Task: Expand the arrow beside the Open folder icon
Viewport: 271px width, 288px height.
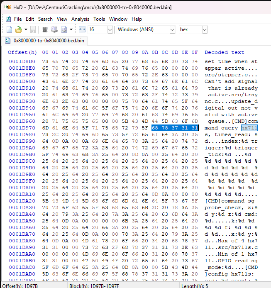Action: coord(25,29)
